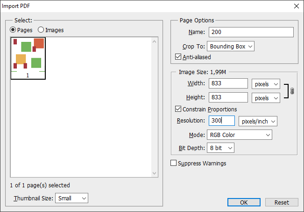Image resolution: width=304 pixels, height=212 pixels.
Task: Click the chain link constrain icon
Action: 292,91
